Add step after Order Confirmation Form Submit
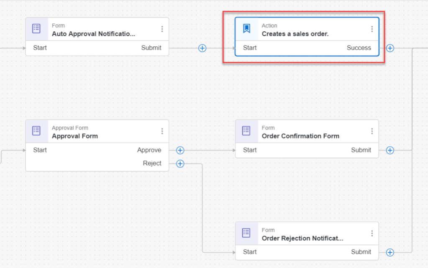 [x=390, y=150]
